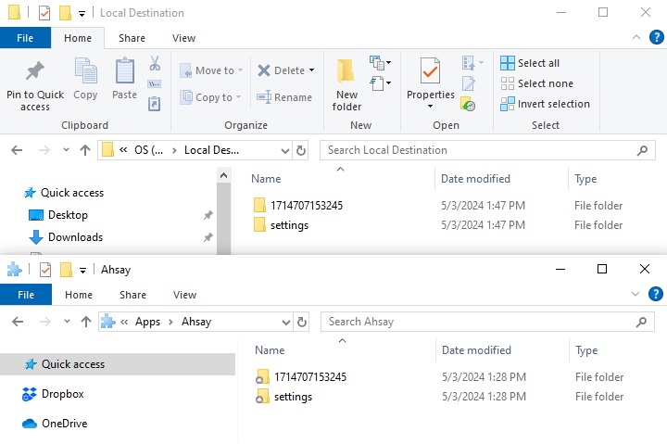
Task: Create a New folder from the ribbon
Action: (346, 85)
